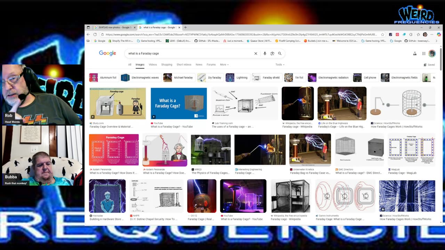445x250 pixels.
Task: Switch to the All results tab
Action: (130, 65)
